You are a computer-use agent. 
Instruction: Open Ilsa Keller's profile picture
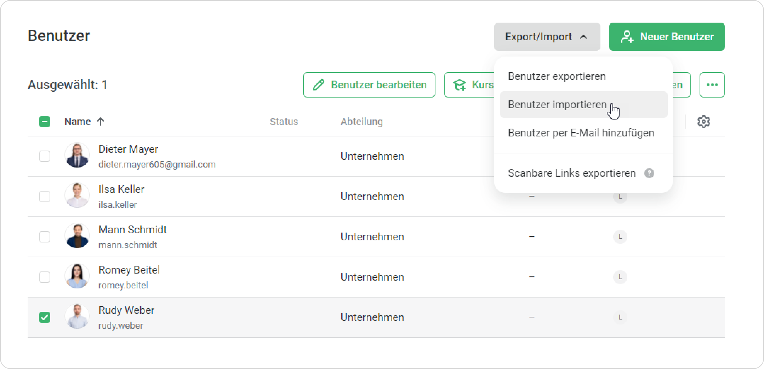(77, 196)
